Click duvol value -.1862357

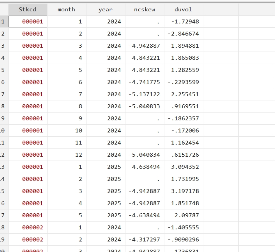183,118
